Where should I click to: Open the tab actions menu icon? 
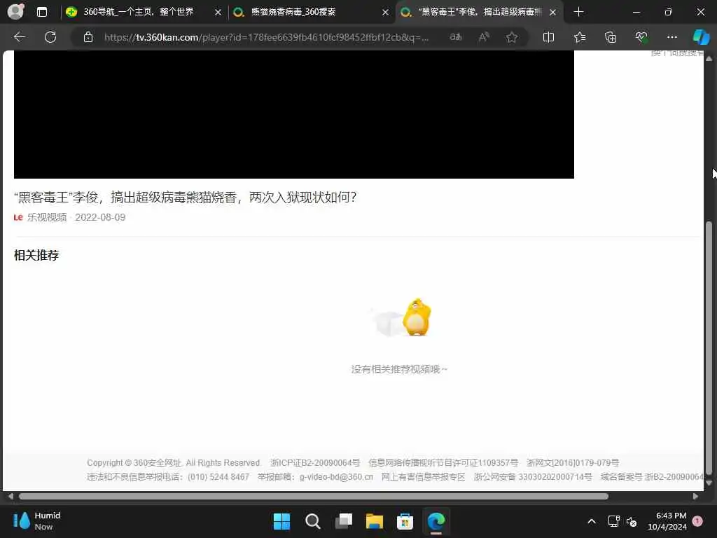(41, 12)
